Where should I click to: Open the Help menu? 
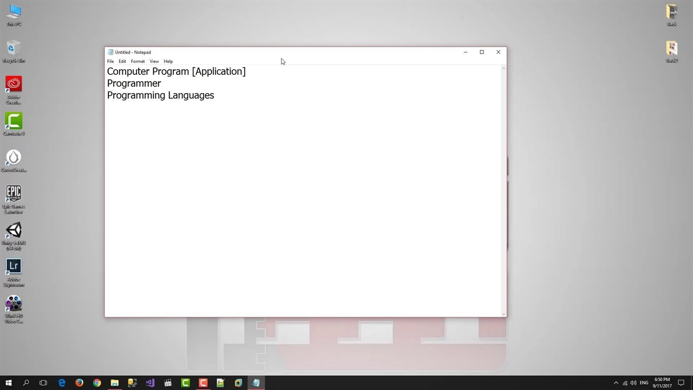click(x=168, y=61)
